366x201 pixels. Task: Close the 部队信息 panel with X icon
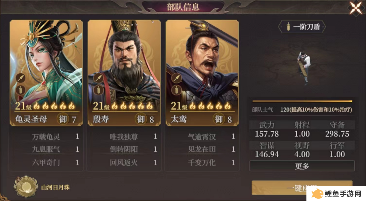click(x=356, y=8)
